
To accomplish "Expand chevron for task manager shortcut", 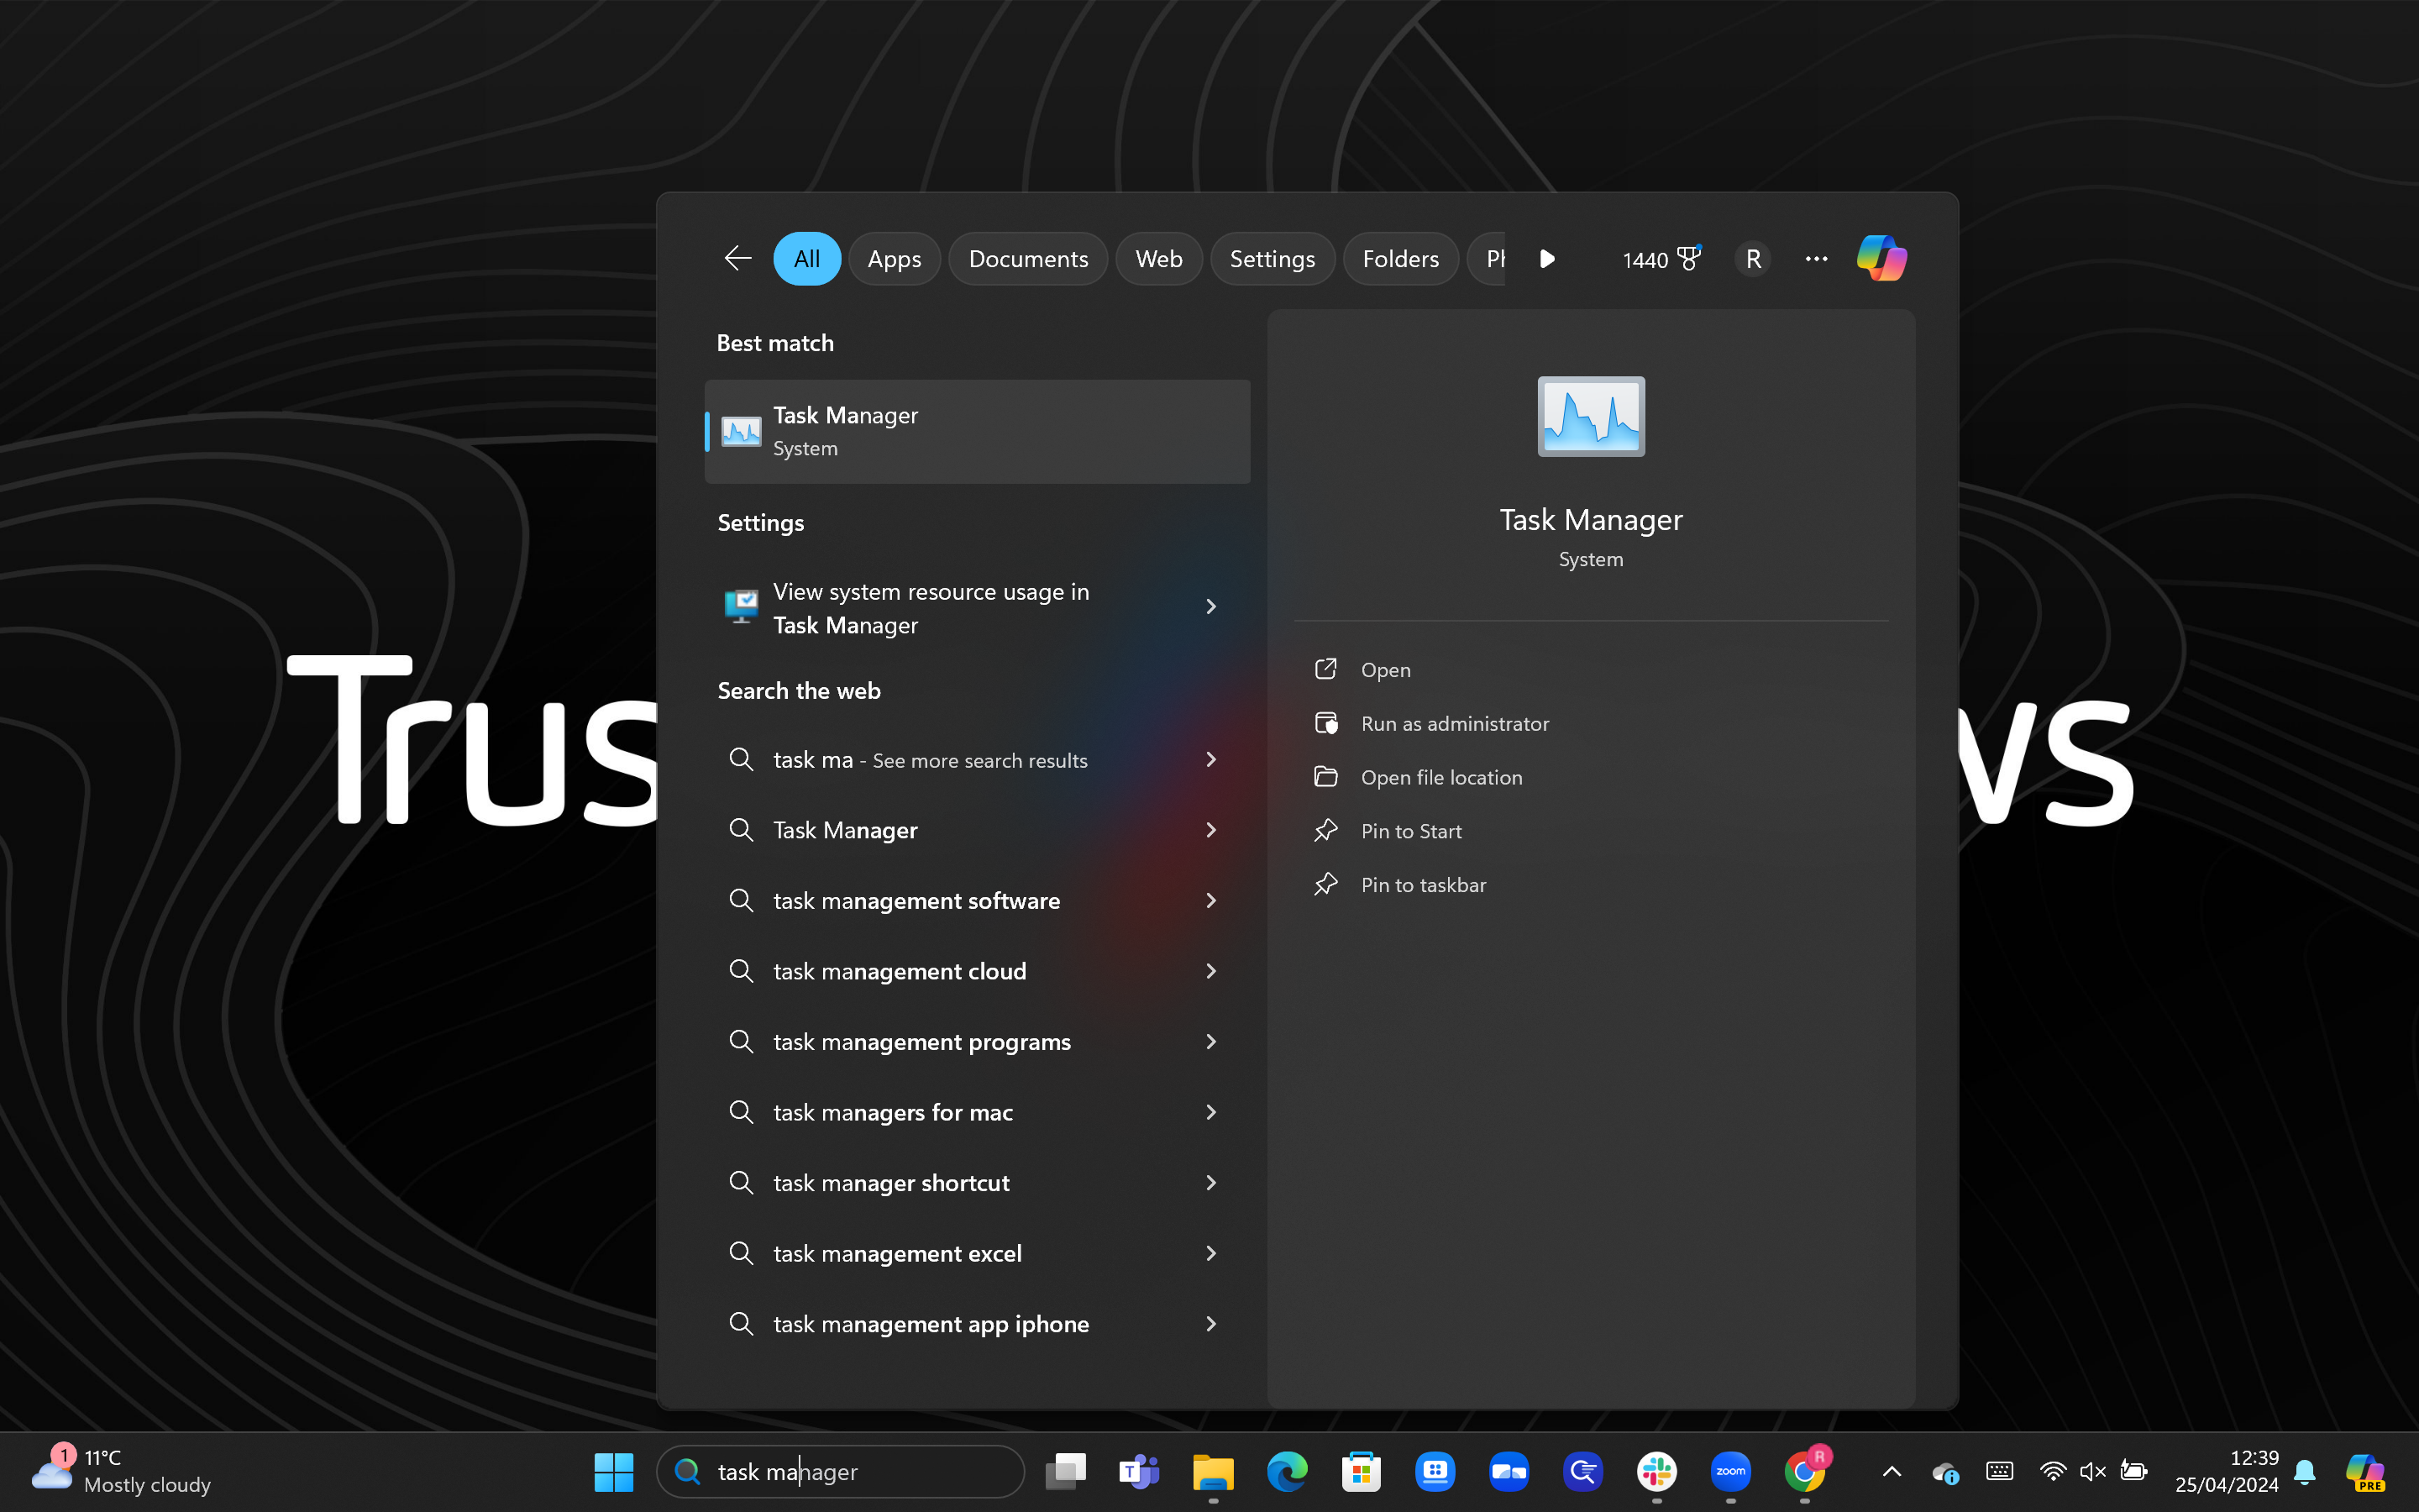I will click(x=1210, y=1183).
